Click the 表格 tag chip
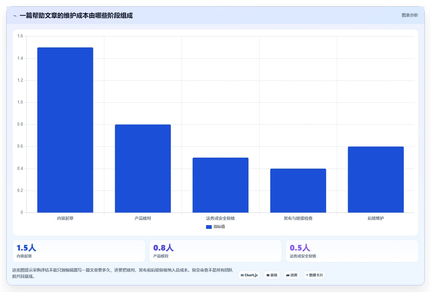 [272, 275]
